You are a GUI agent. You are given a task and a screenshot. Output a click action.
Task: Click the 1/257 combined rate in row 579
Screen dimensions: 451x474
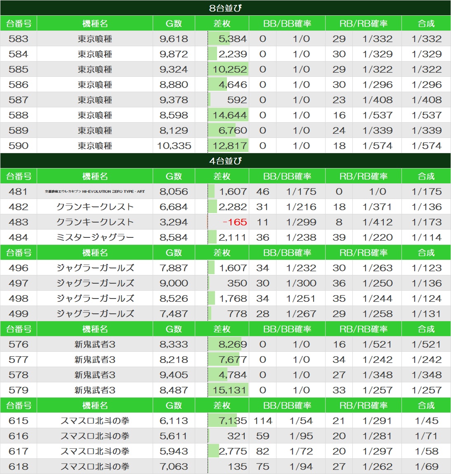click(x=427, y=390)
